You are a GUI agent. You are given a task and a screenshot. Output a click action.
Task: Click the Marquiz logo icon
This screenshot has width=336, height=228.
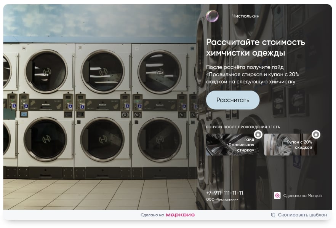[x=277, y=196]
